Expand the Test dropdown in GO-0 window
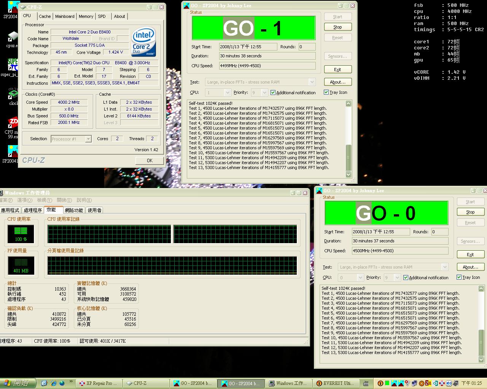 point(445,267)
